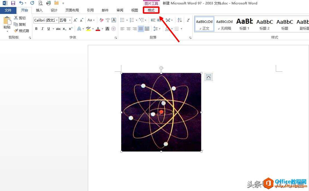Align paragraph text to the right

135,29
